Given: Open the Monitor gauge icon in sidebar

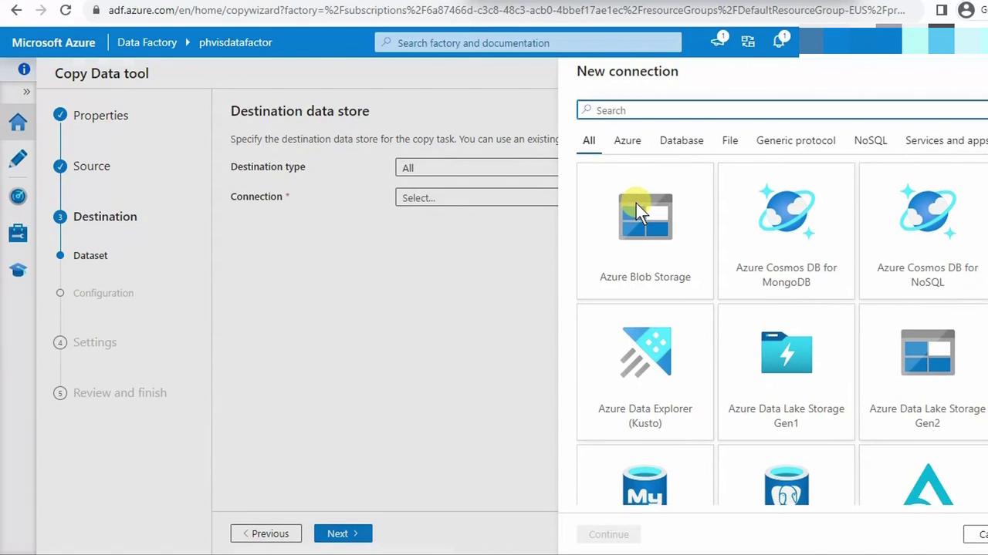Looking at the screenshot, I should coord(18,196).
